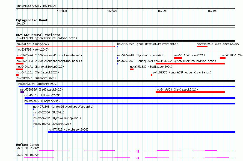This screenshot has width=243, height=161.
Task: Click the left arrow end of ruler
Action: [x=17, y=8]
